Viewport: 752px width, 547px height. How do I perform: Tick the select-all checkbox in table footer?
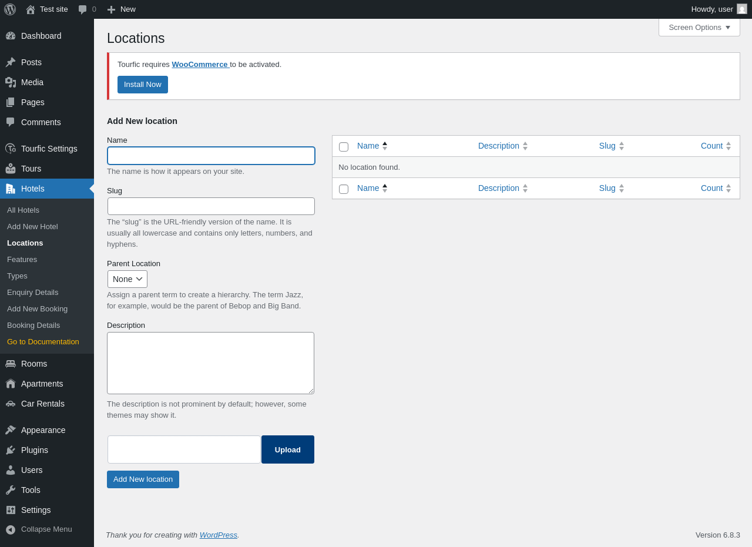tap(344, 189)
